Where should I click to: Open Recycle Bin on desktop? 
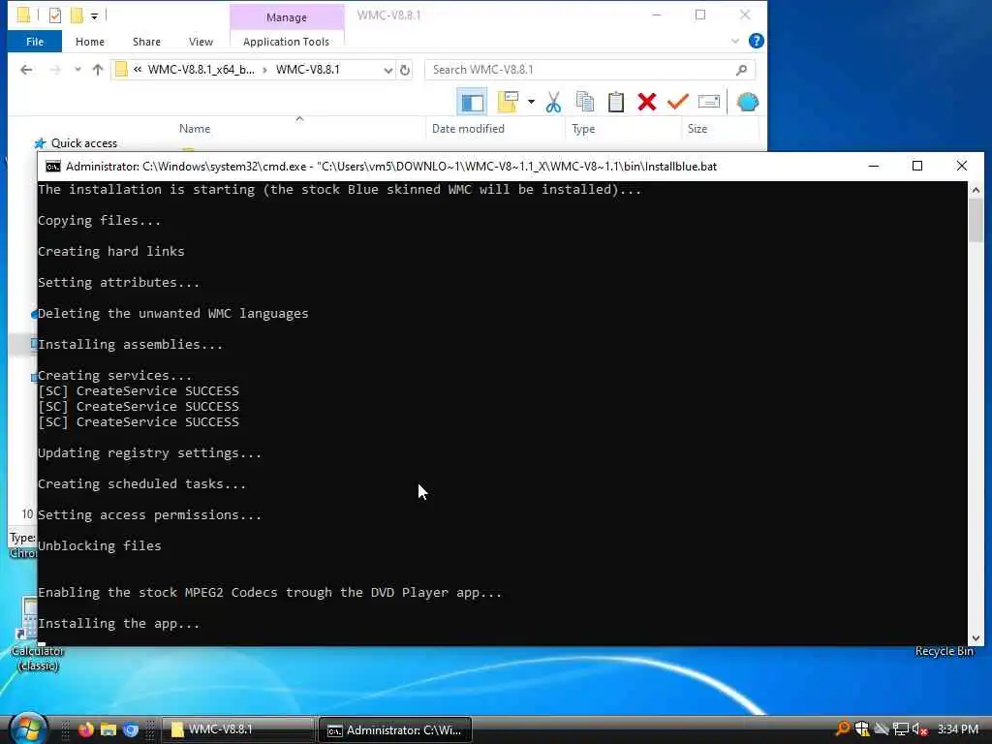pyautogui.click(x=944, y=651)
